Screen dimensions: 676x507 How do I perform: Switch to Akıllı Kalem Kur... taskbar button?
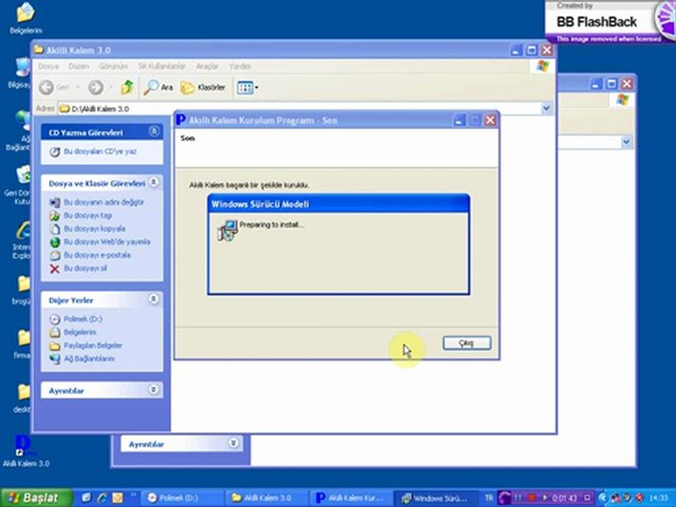[350, 498]
